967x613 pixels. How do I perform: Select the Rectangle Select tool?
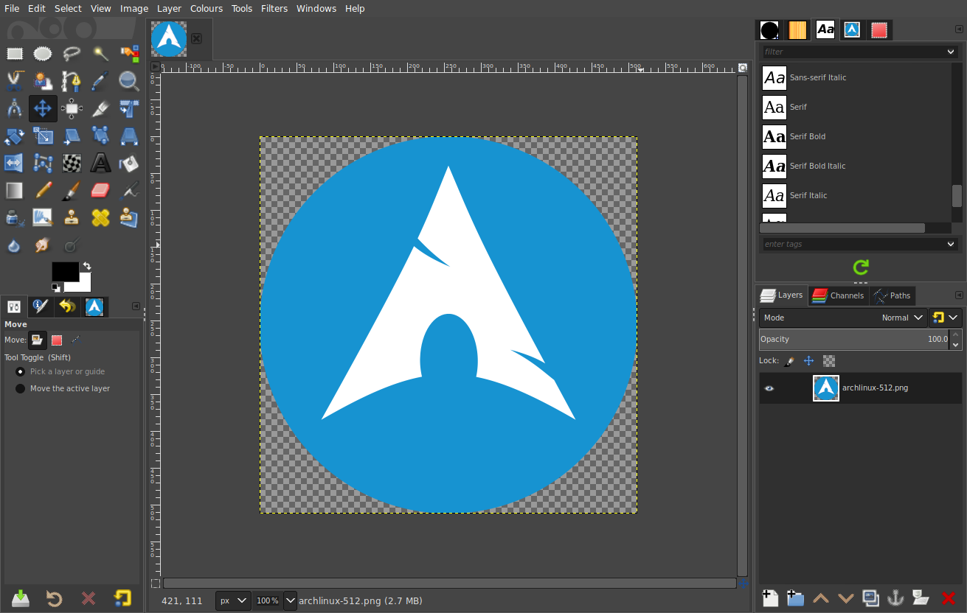coord(14,54)
